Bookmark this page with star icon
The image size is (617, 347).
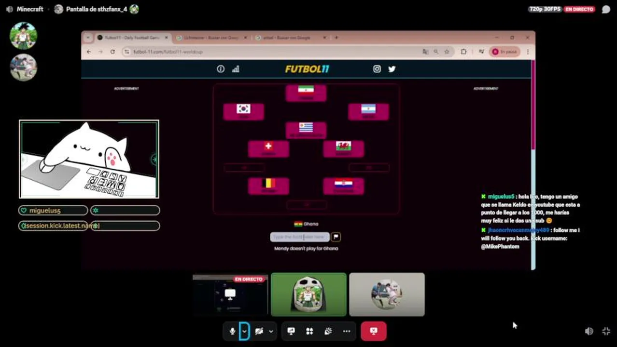tap(447, 52)
